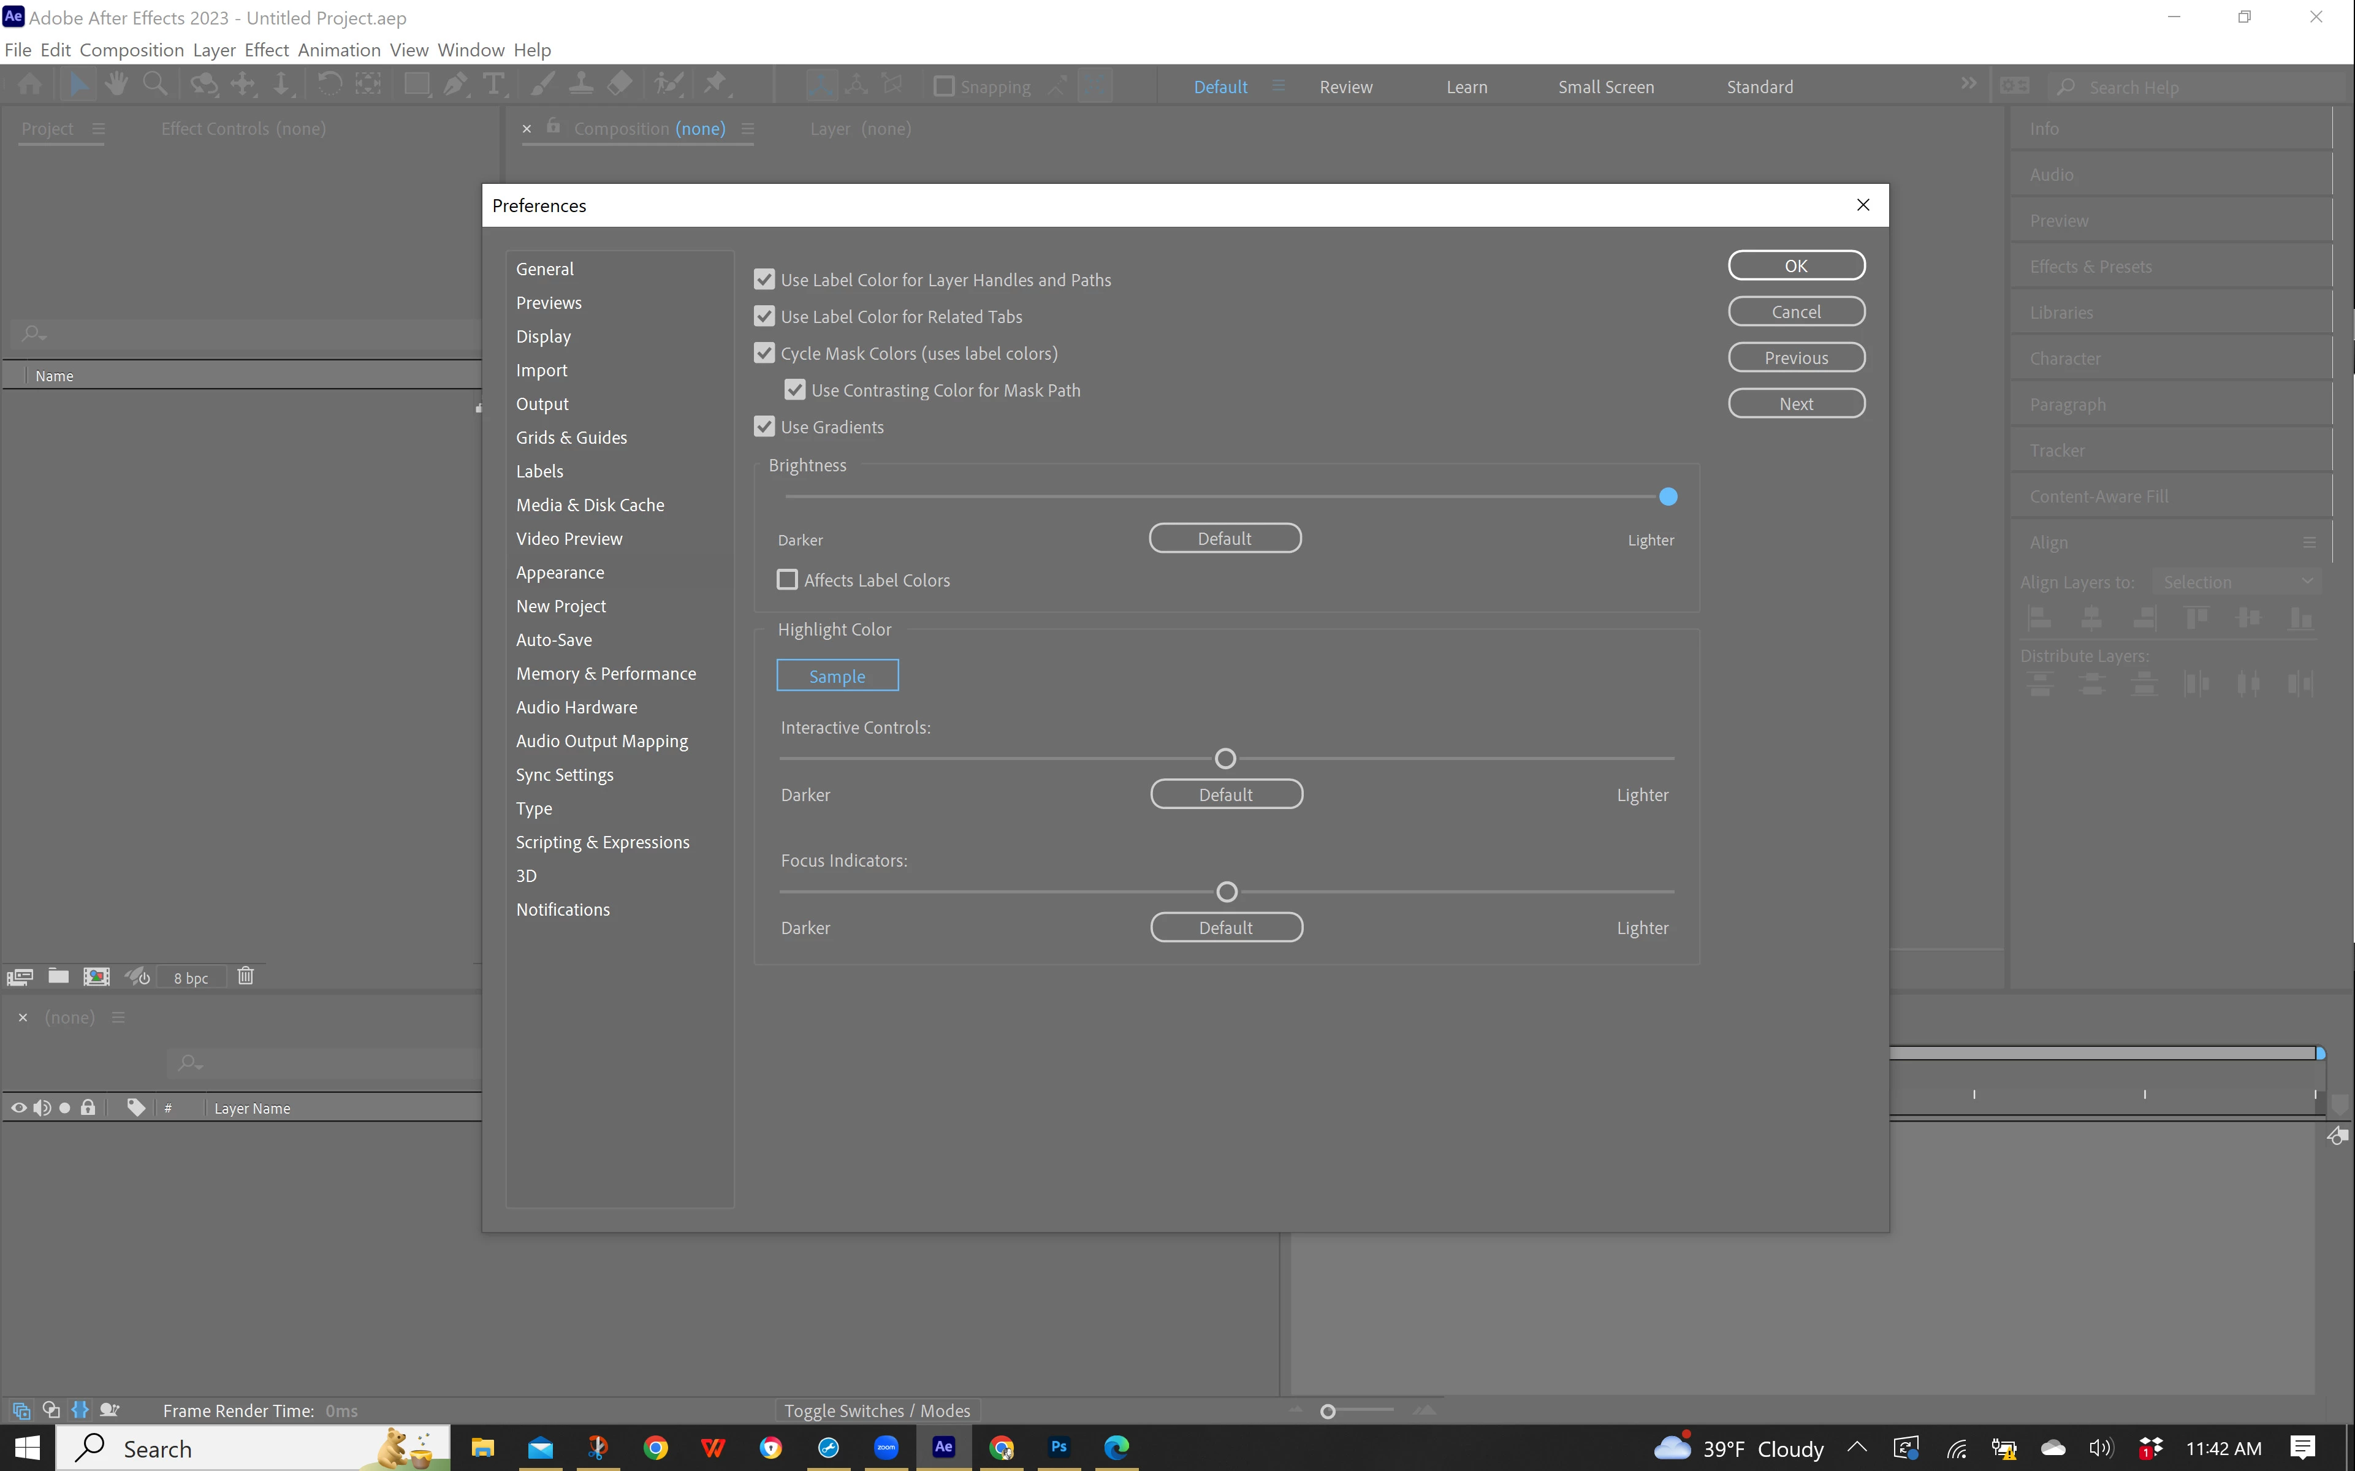This screenshot has height=1471, width=2355.
Task: Select the Eraser tool
Action: click(x=620, y=85)
